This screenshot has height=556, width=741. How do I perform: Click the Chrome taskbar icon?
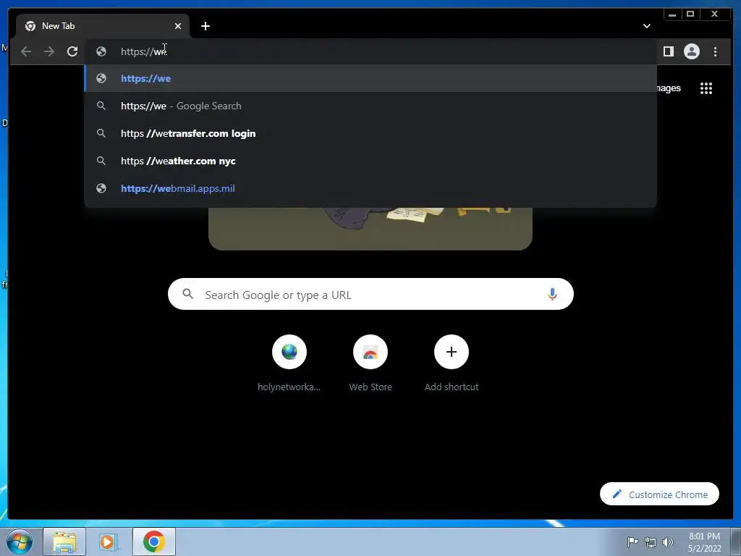pyautogui.click(x=154, y=542)
